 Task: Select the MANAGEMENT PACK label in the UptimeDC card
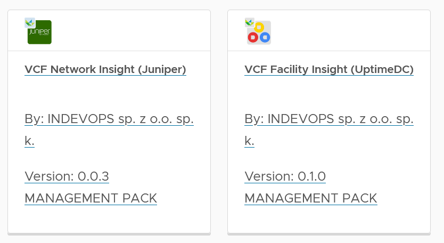point(311,198)
